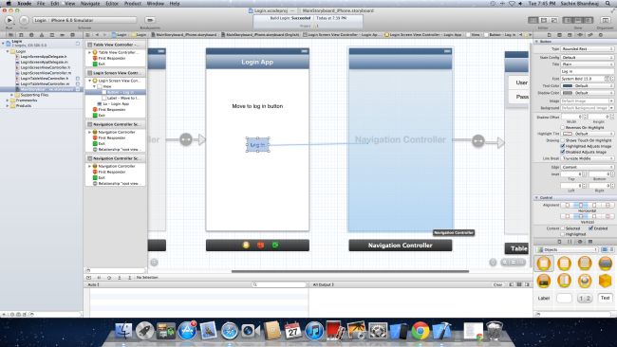The width and height of the screenshot is (617, 347).
Task: Enable Shows Touch On Highlight checkbox
Action: [x=562, y=140]
